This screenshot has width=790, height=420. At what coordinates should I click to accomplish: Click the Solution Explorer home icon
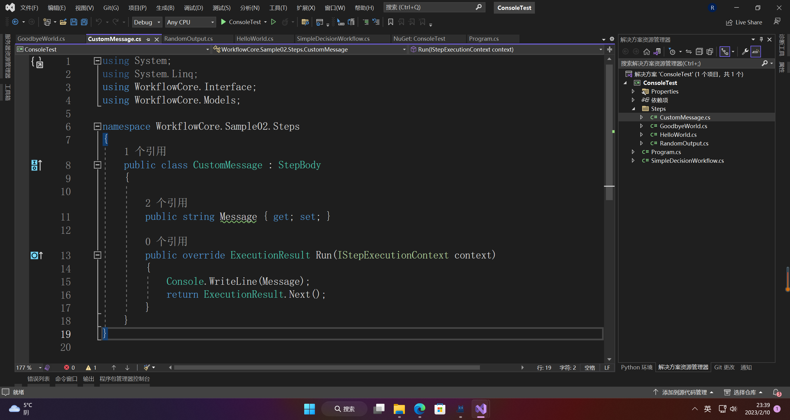[646, 52]
